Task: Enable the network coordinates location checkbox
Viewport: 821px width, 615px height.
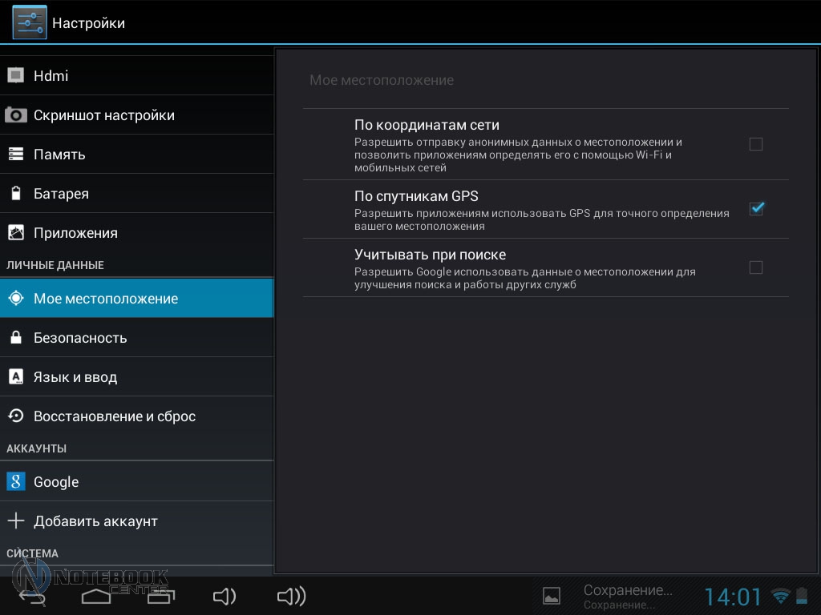Action: (755, 144)
